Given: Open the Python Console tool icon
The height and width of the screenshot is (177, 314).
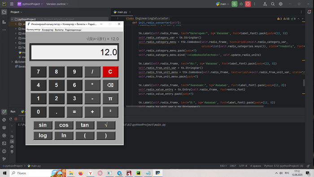Looking at the screenshot, I should [x=4, y=120].
